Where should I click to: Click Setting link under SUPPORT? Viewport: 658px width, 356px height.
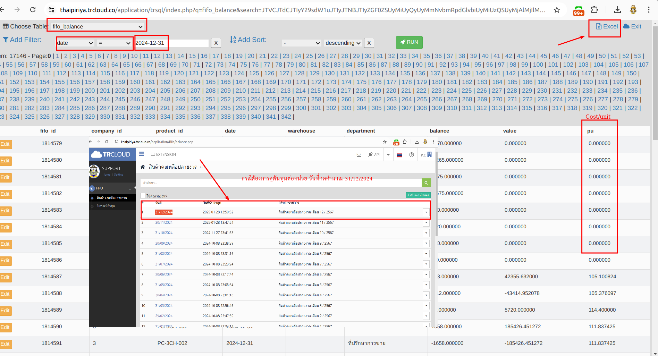point(119,175)
